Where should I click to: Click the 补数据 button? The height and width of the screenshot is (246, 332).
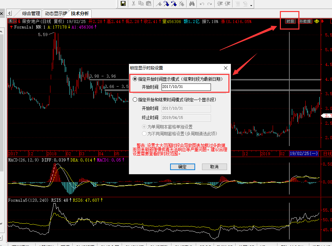tap(305, 21)
